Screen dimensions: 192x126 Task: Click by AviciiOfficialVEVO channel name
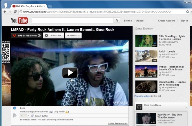point(168,54)
